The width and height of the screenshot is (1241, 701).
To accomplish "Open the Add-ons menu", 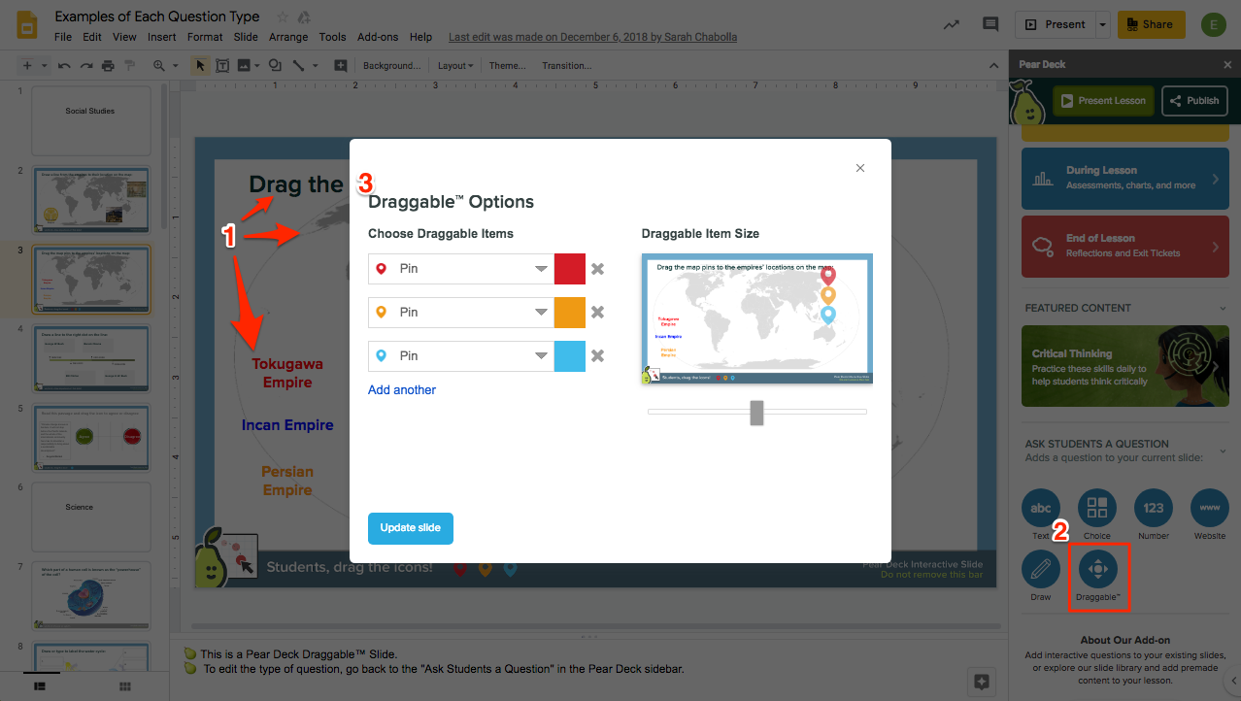I will [x=378, y=37].
